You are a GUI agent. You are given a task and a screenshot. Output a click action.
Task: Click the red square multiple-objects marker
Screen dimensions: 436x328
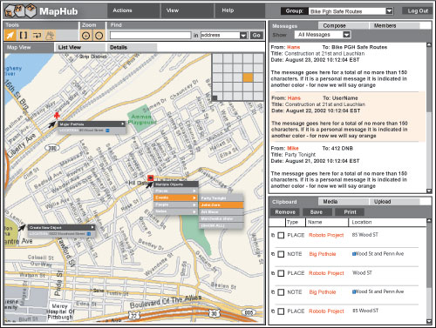click(150, 177)
